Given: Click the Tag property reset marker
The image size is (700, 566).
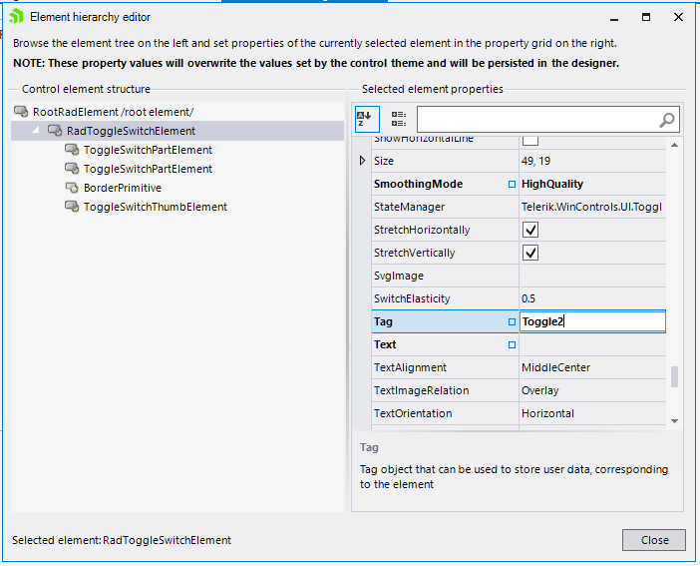Looking at the screenshot, I should (512, 321).
